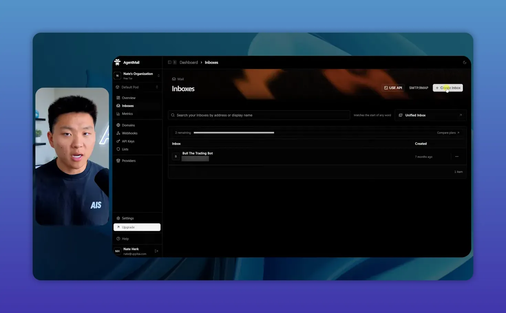506x313 pixels.
Task: Click the logout icon beside Nate Herk
Action: click(157, 251)
